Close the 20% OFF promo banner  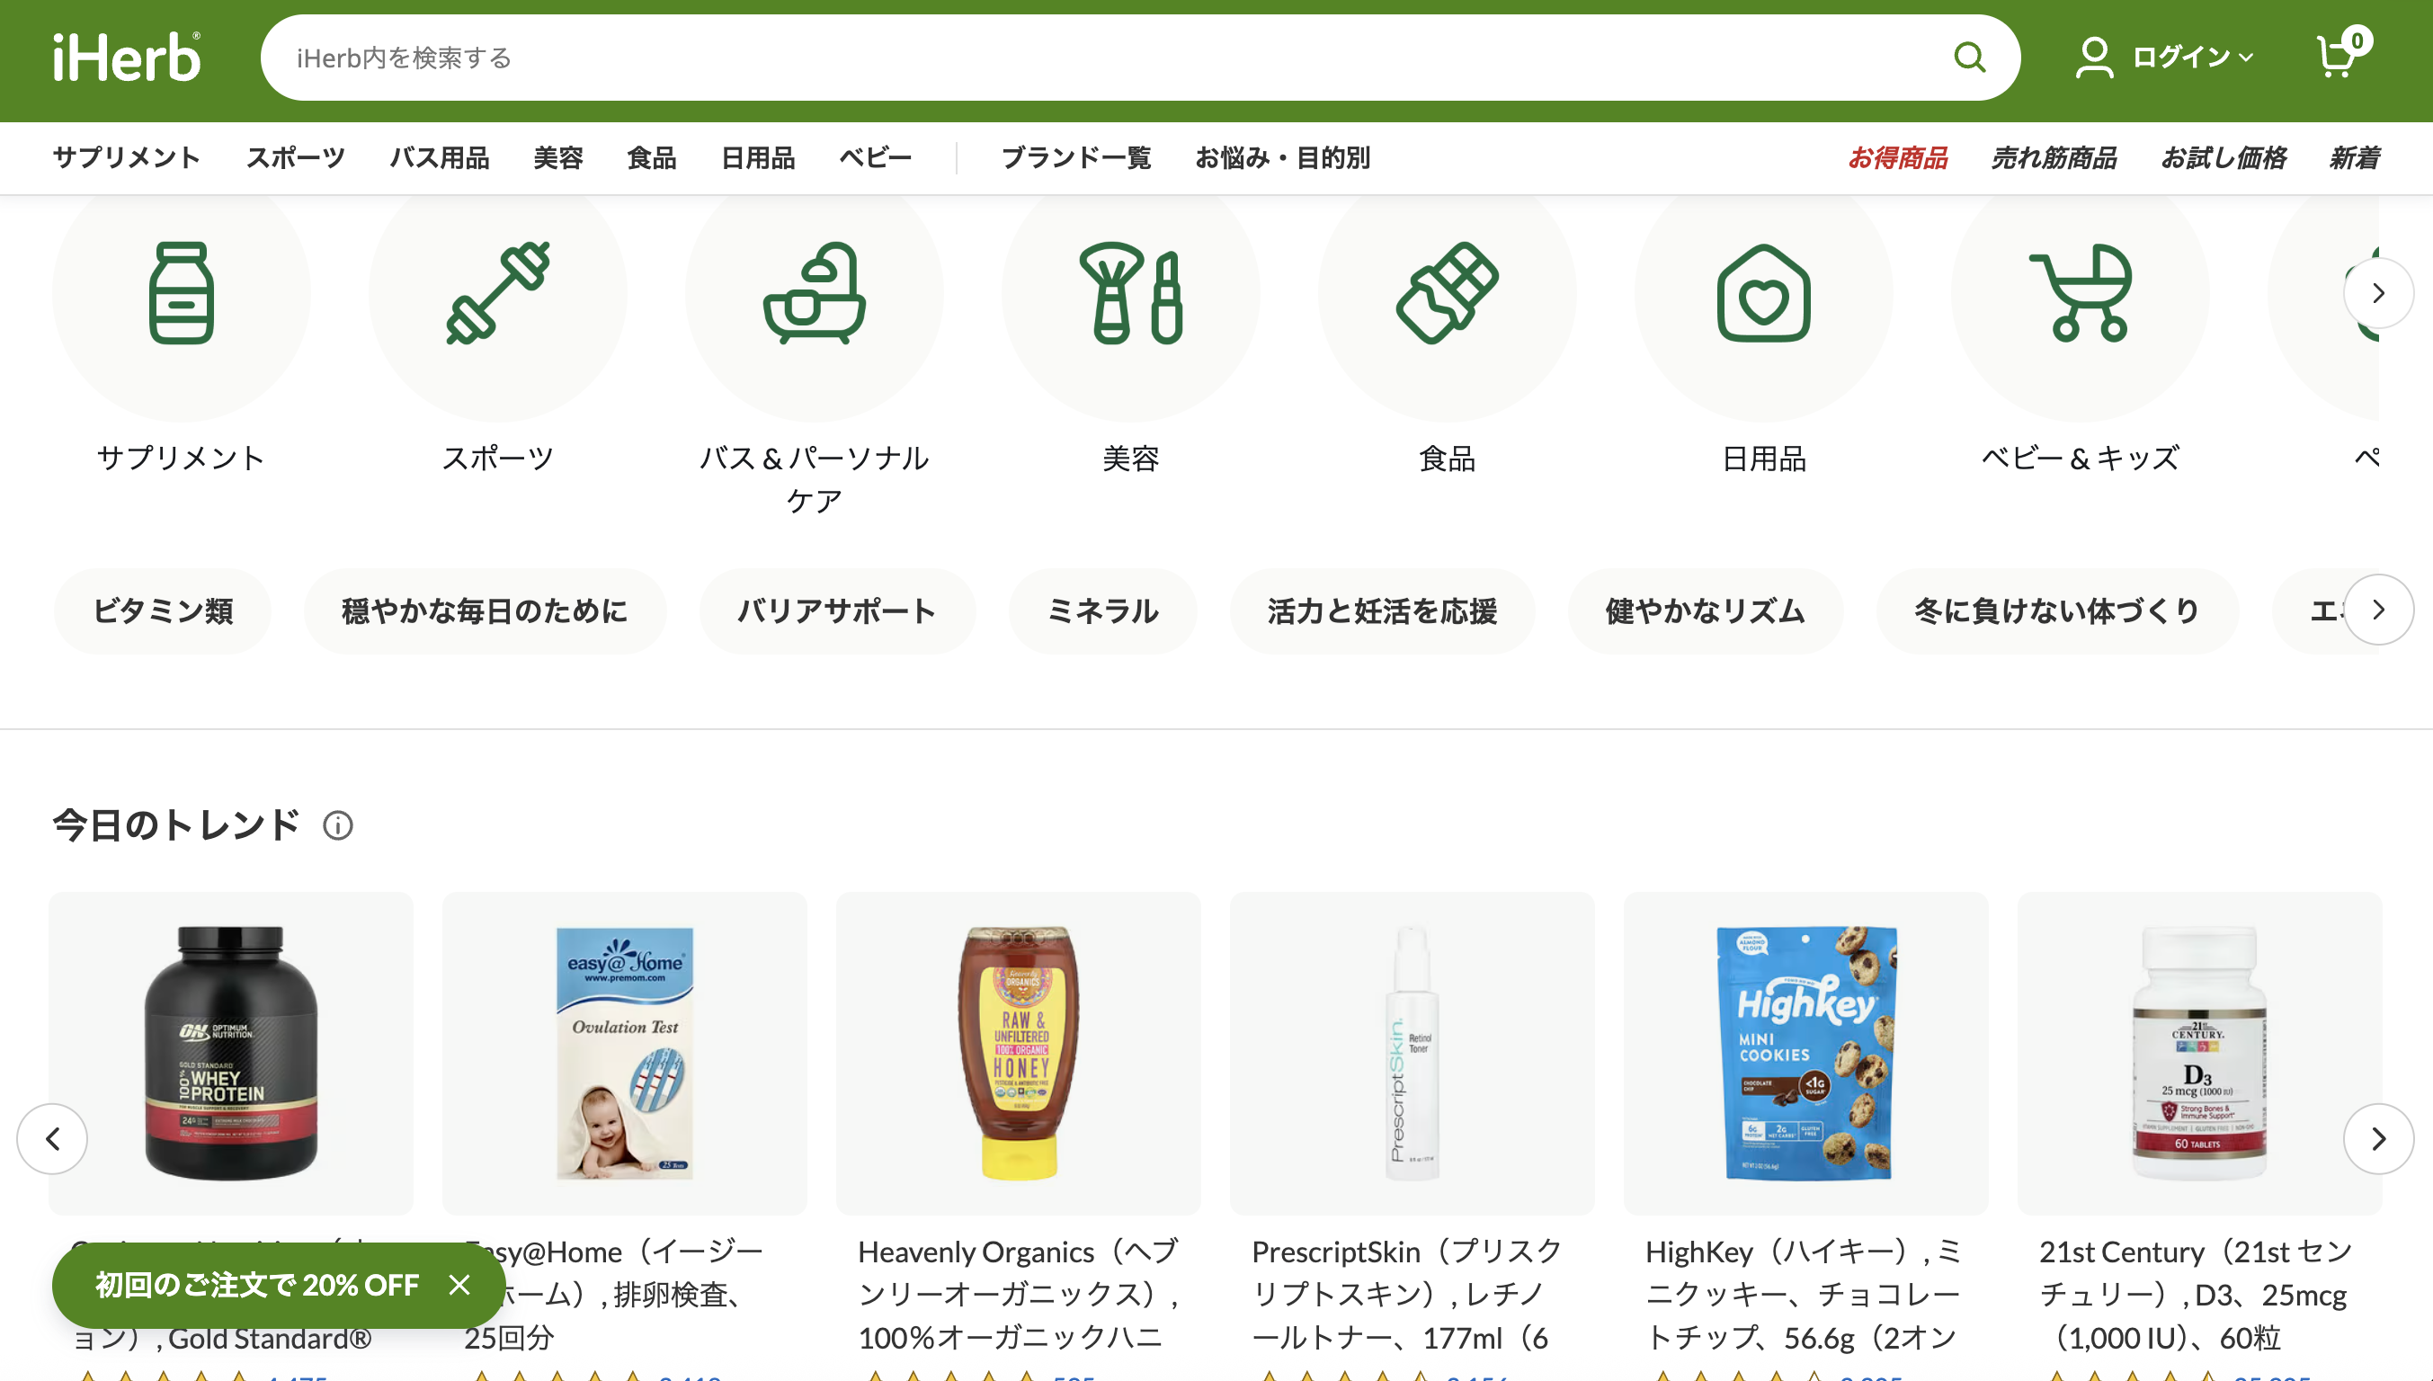[459, 1284]
